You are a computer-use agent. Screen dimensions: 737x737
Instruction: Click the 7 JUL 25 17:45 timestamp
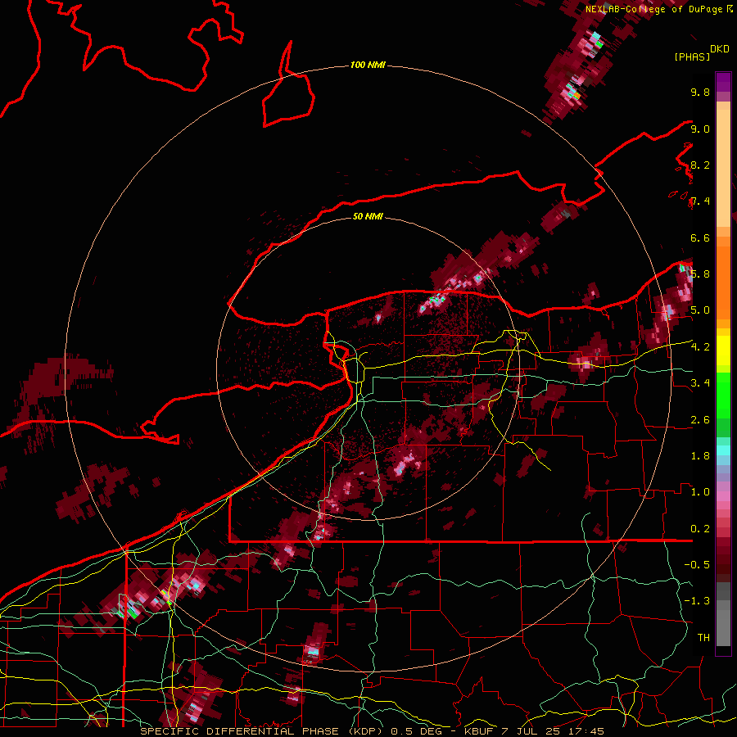coord(552,731)
